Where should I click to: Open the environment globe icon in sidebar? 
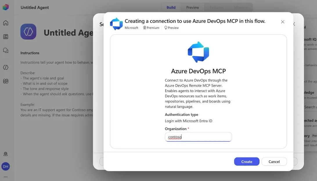pyautogui.click(x=6, y=154)
